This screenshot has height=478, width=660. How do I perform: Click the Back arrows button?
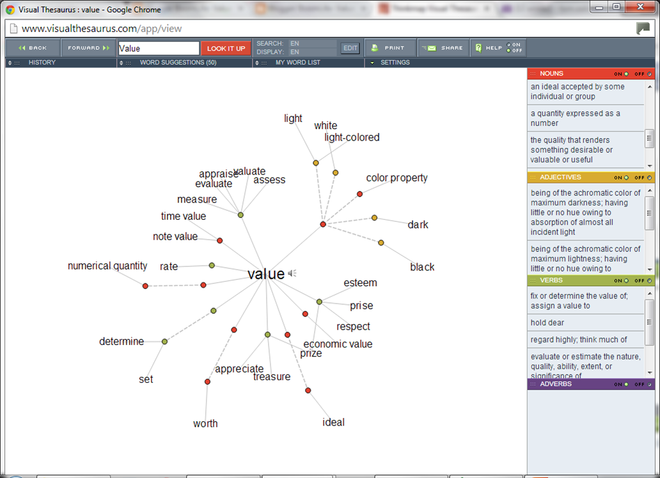tap(33, 48)
